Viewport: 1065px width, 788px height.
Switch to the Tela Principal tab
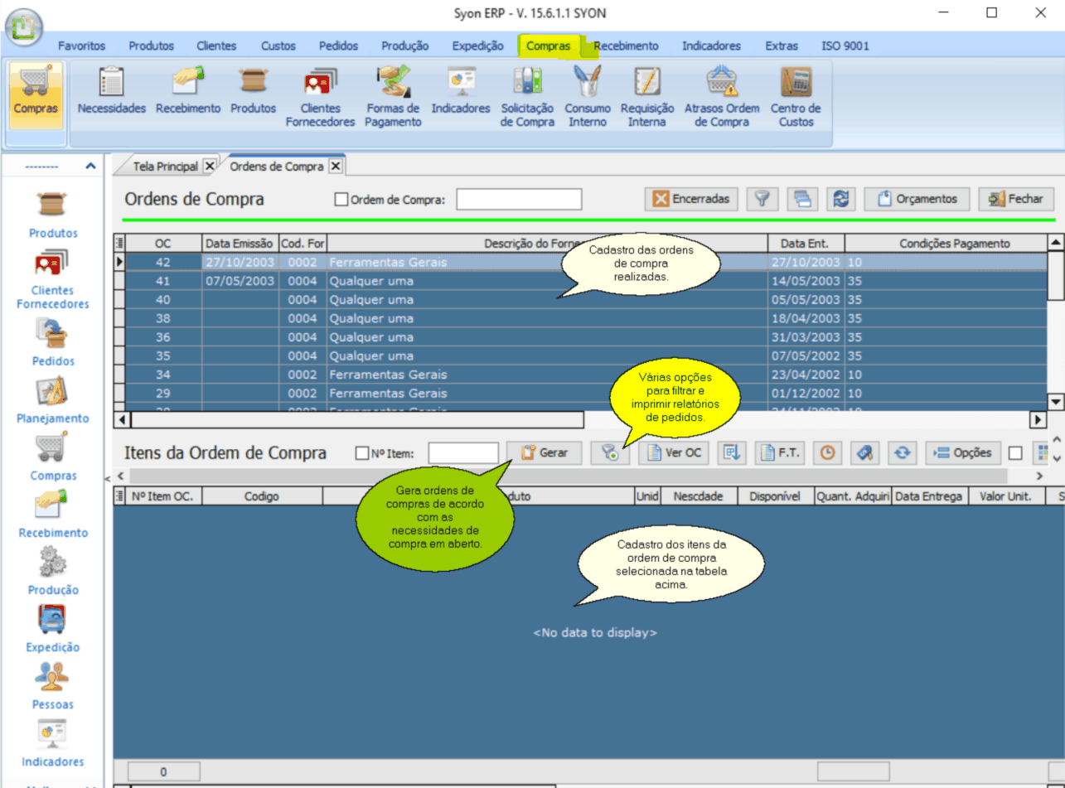tap(165, 167)
